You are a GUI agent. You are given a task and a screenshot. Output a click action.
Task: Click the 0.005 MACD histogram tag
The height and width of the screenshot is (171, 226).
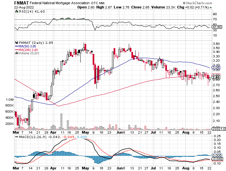[x=217, y=155]
